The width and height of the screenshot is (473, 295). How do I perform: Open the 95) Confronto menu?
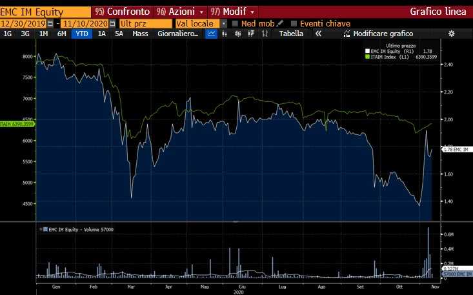pyautogui.click(x=122, y=12)
